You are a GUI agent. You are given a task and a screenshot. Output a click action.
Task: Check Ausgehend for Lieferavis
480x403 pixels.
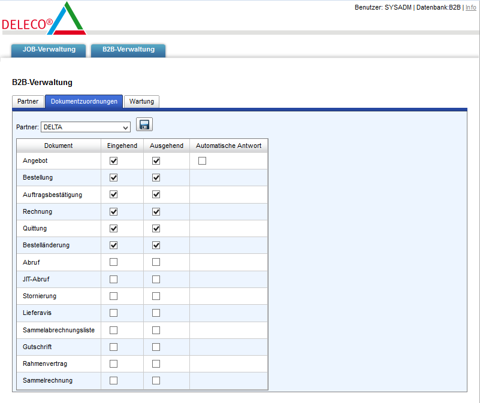pos(156,313)
